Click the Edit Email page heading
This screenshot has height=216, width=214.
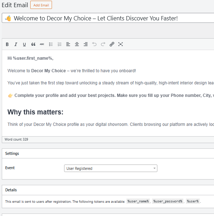tap(15, 5)
